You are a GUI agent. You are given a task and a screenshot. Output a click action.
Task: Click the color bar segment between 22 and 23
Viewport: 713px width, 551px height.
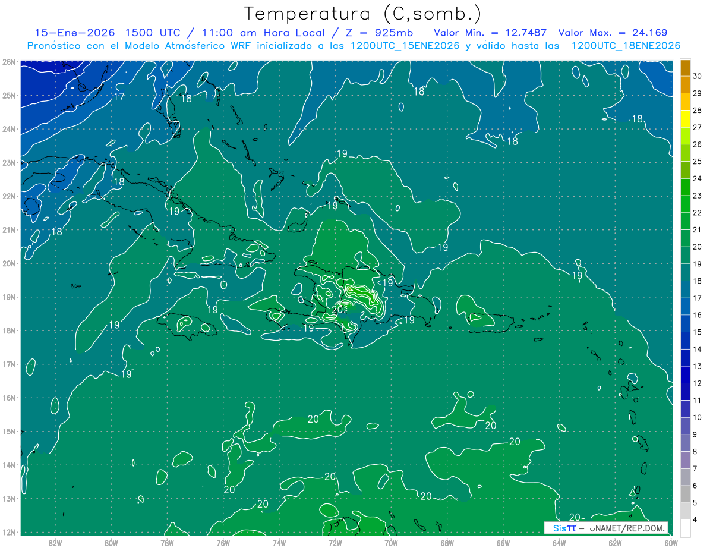pyautogui.click(x=685, y=204)
